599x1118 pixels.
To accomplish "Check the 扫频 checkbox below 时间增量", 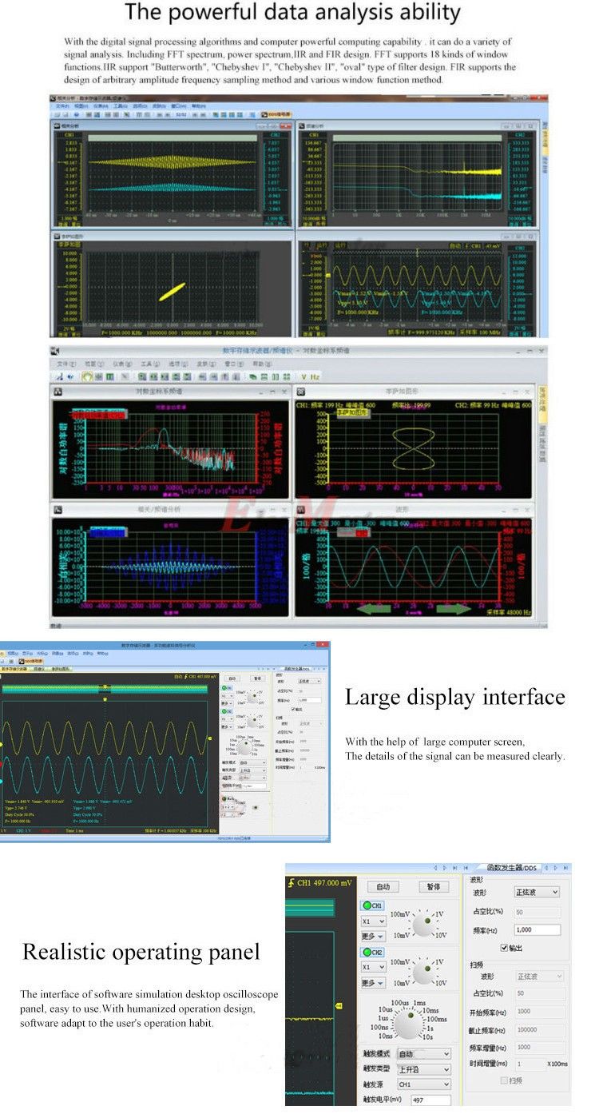I will (505, 1080).
